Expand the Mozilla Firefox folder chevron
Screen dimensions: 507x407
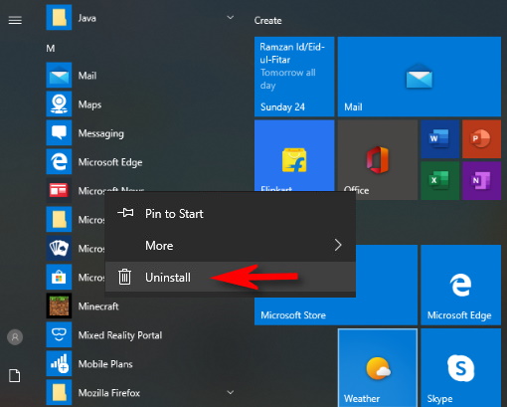coord(231,392)
